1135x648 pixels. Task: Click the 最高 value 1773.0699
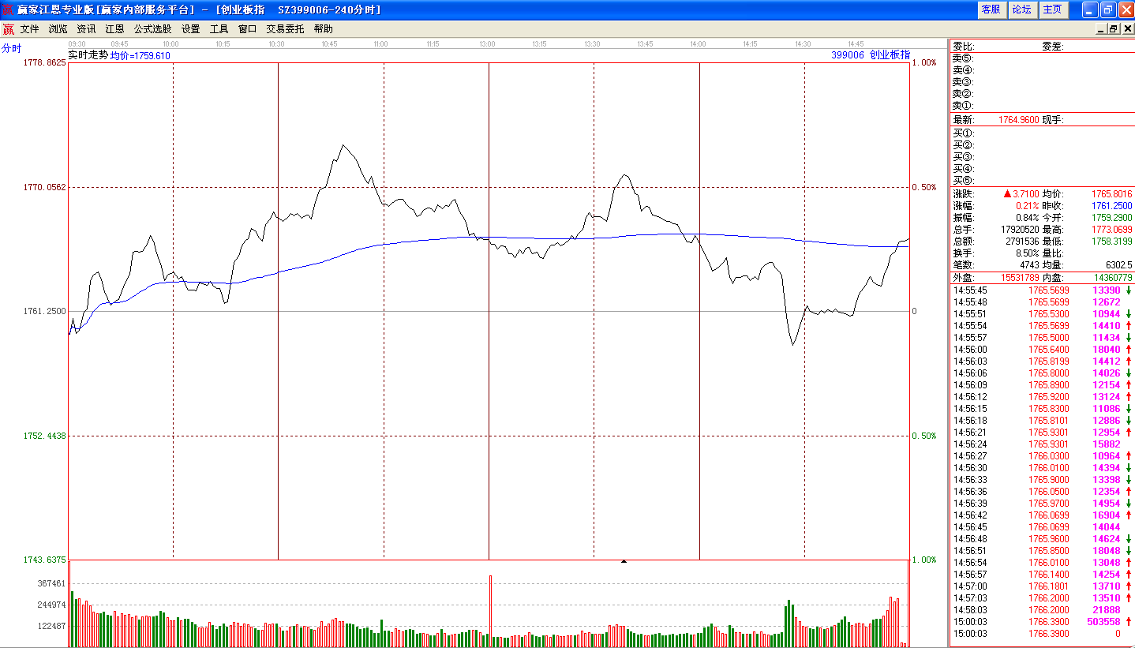(x=1111, y=229)
